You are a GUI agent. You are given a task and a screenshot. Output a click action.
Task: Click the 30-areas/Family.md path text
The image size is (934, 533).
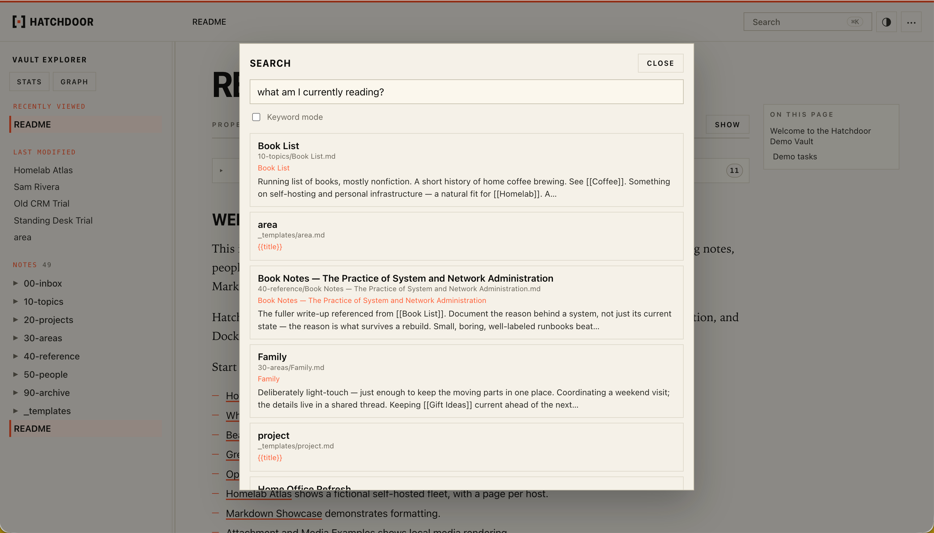coord(291,367)
